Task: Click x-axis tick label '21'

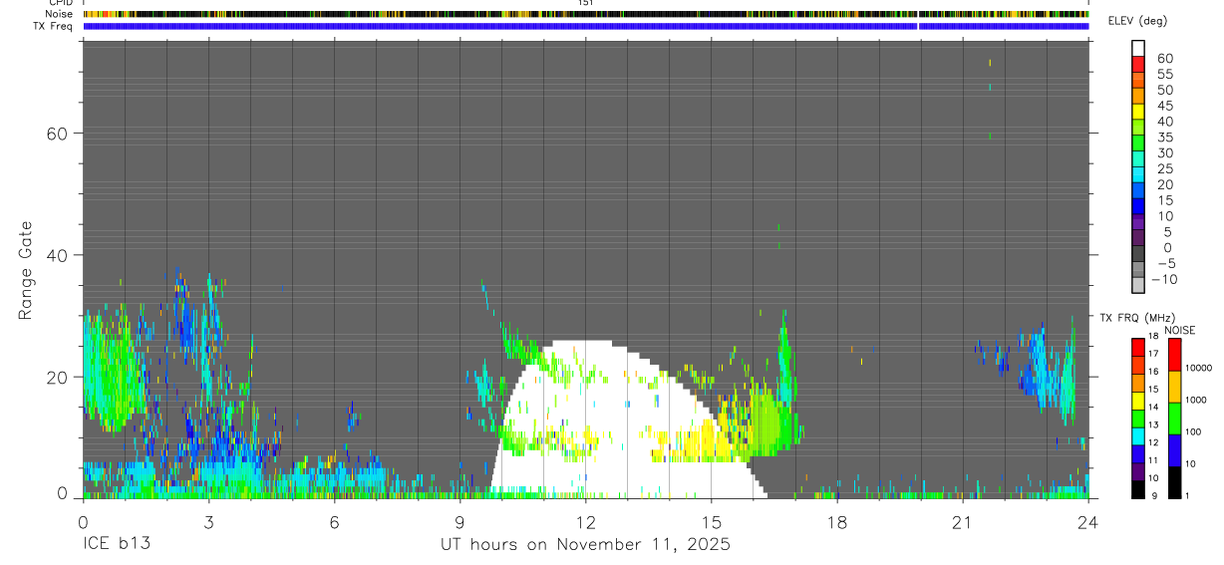Action: pyautogui.click(x=963, y=522)
